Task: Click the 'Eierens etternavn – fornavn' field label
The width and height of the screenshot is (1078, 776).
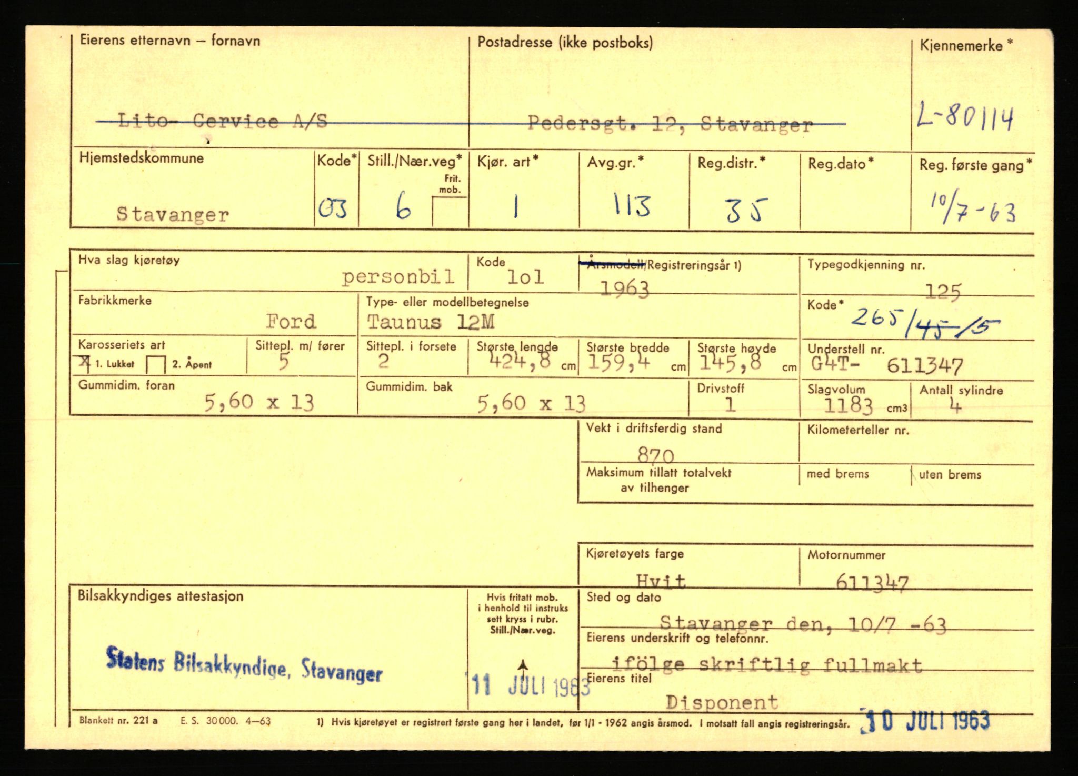Action: tap(170, 41)
